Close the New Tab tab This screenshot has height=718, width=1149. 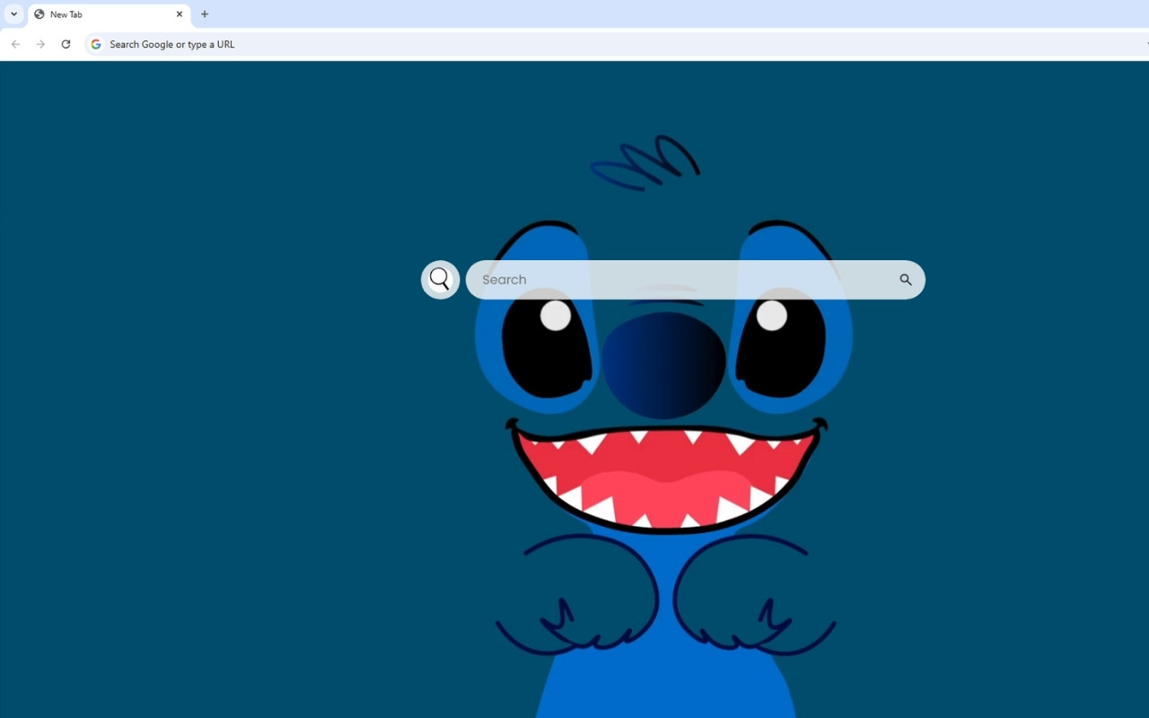coord(180,14)
